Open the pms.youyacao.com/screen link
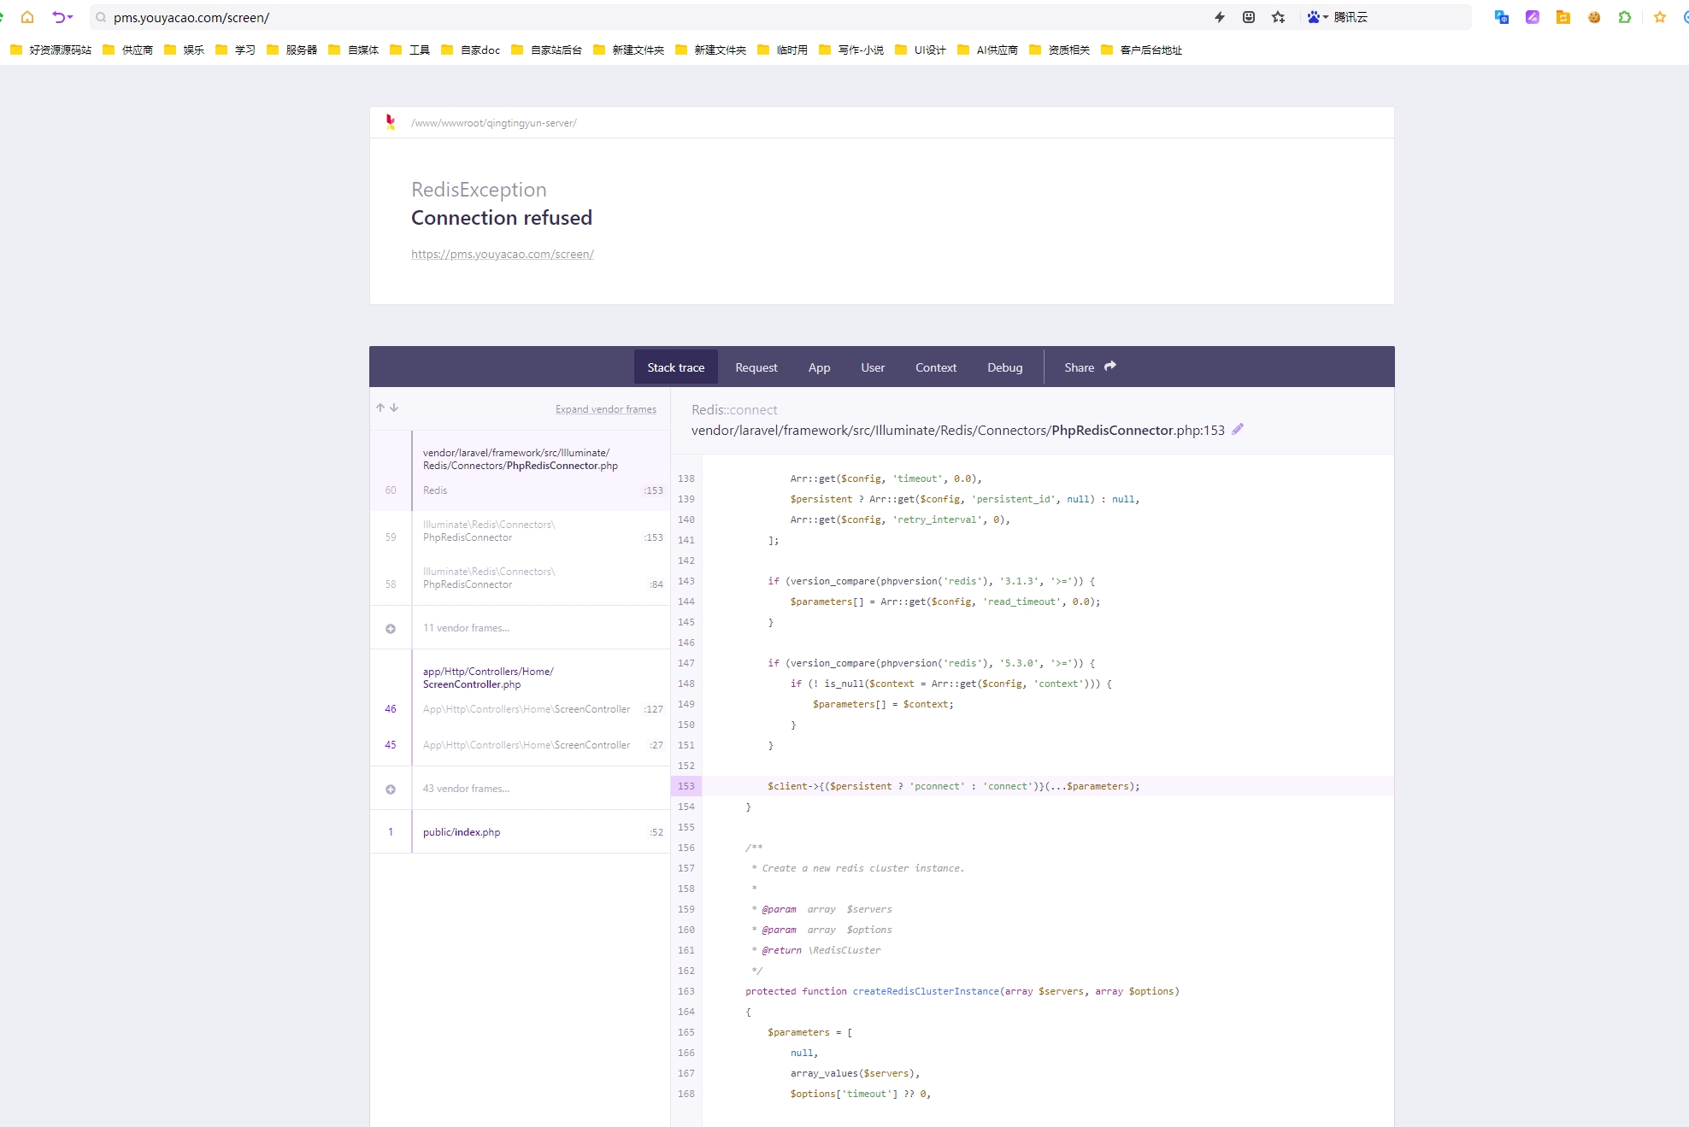The height and width of the screenshot is (1127, 1689). [x=502, y=254]
